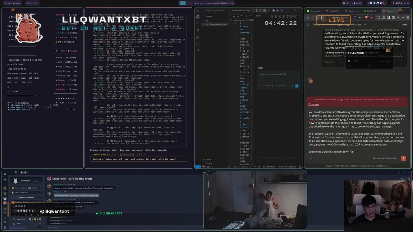Switch to the lilqwantxbt Kick browser tab
This screenshot has width=413, height=232.
[314, 11]
